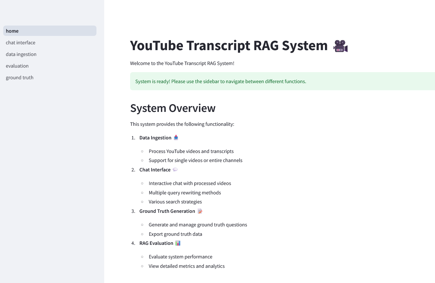The width and height of the screenshot is (435, 283).
Task: Go to chat interface page
Action: [x=50, y=42]
